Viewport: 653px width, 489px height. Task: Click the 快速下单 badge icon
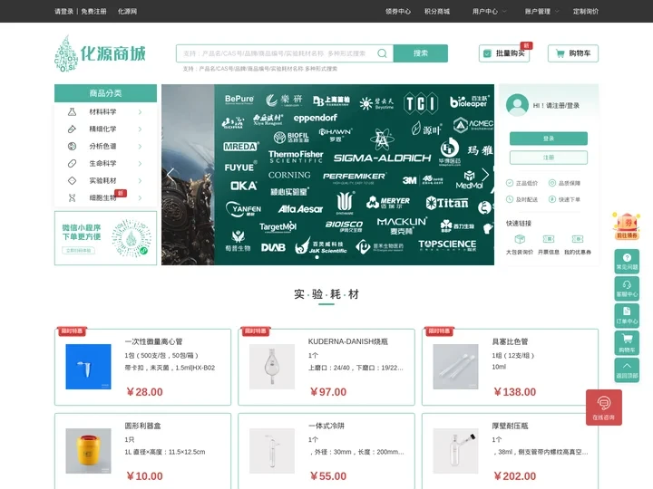[551, 199]
